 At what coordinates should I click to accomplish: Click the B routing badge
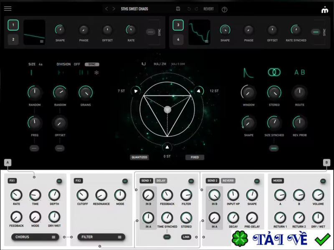(326, 162)
